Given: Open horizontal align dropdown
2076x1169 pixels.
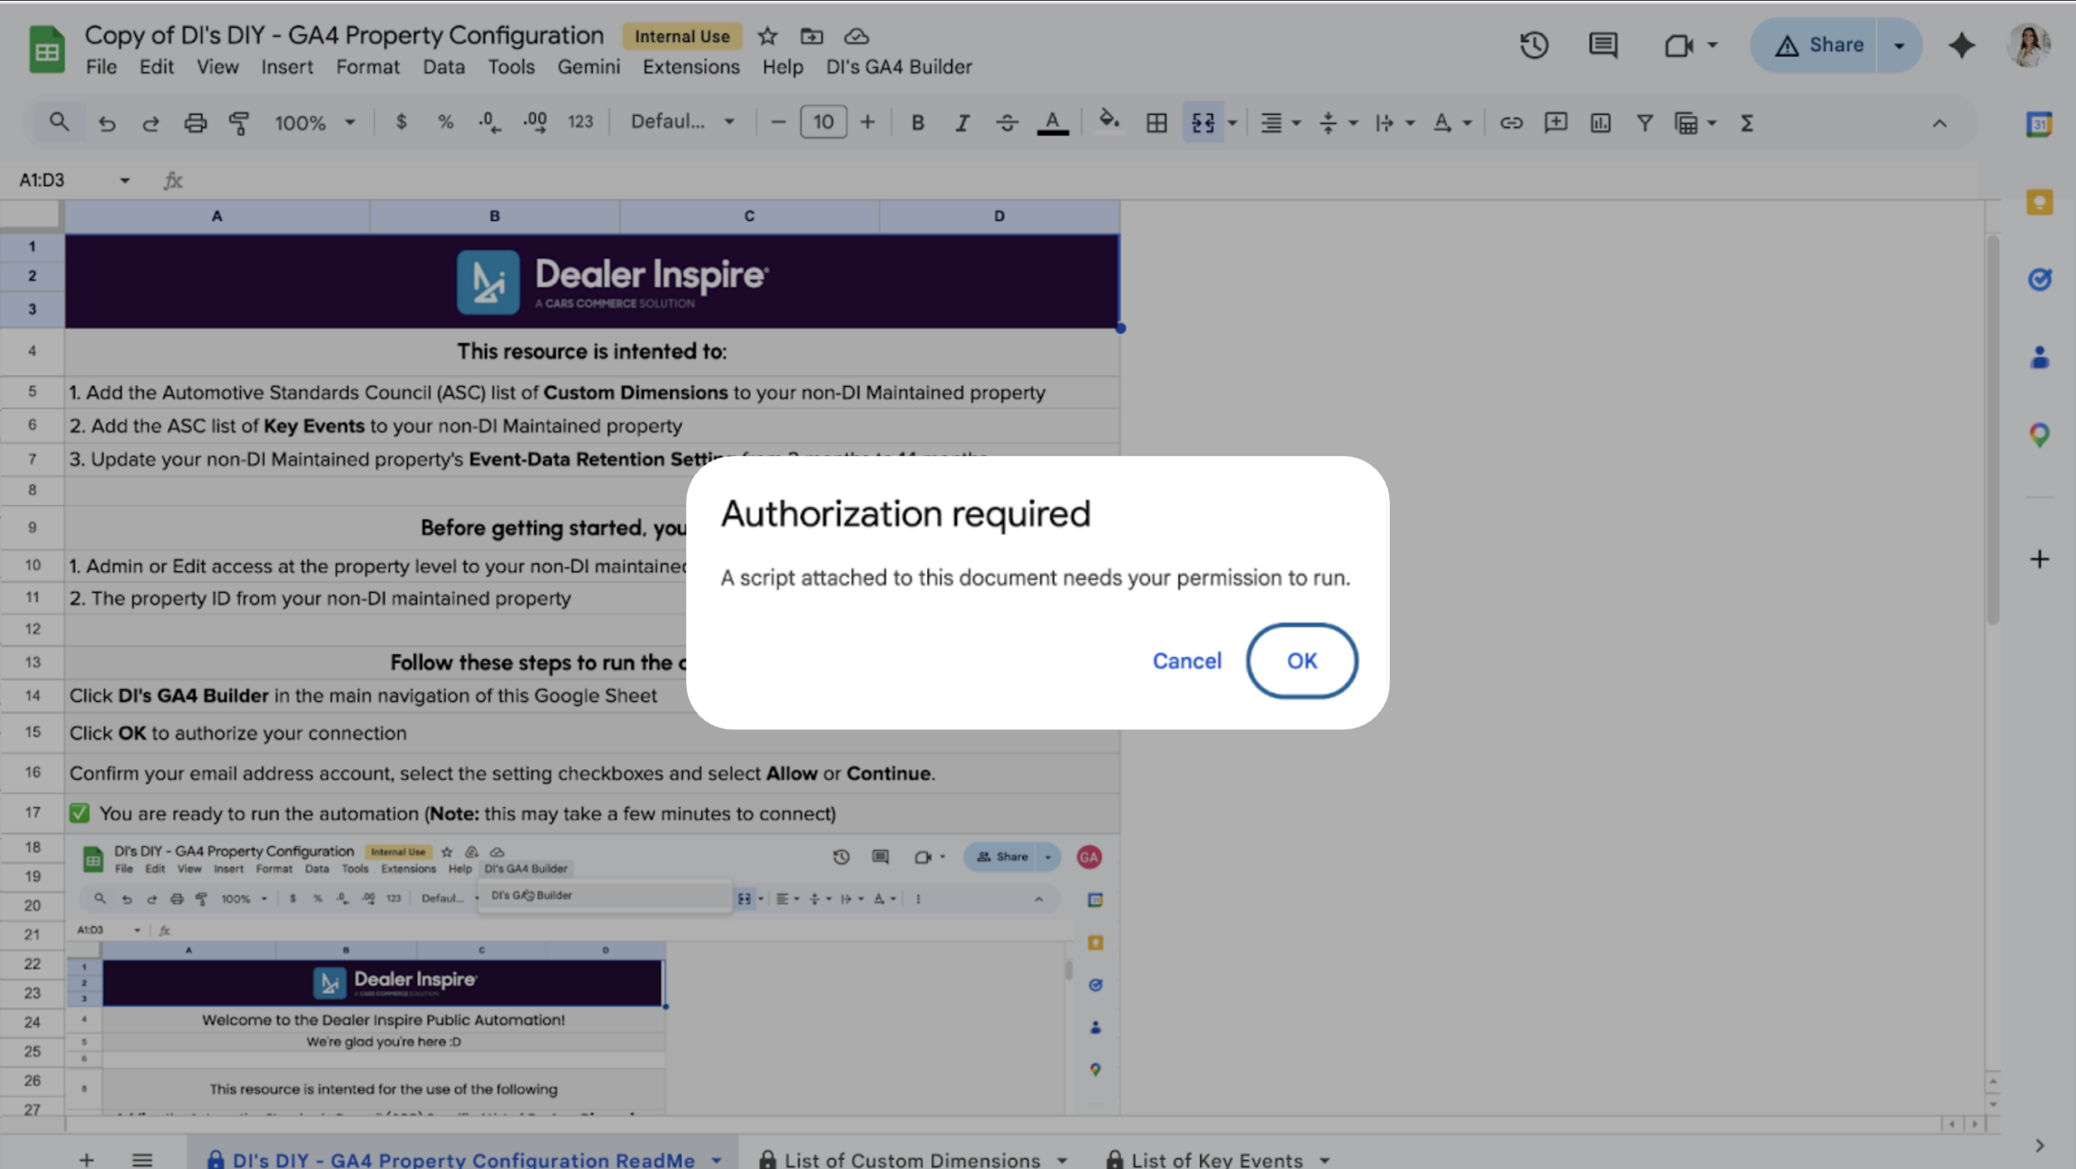Looking at the screenshot, I should 1279,122.
